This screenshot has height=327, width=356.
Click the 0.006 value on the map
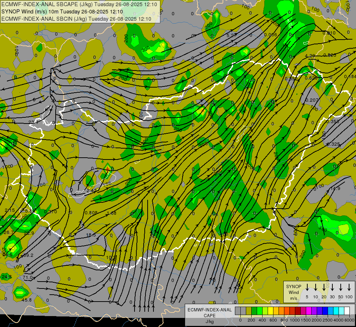[271, 35]
